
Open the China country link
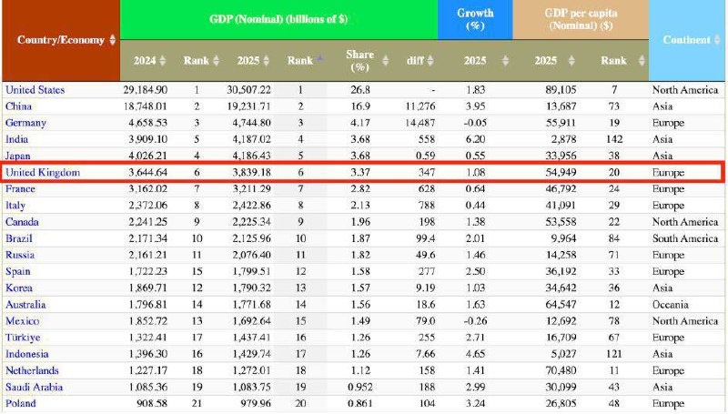[x=18, y=106]
